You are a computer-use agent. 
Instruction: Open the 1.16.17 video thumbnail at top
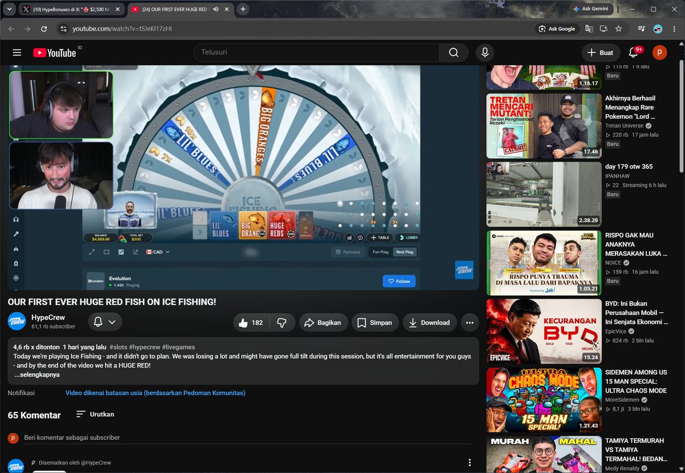(x=544, y=78)
